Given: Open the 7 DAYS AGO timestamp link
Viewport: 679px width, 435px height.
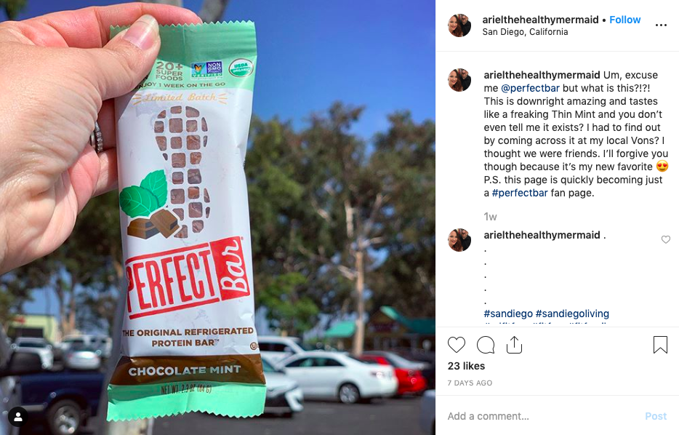Looking at the screenshot, I should point(470,383).
